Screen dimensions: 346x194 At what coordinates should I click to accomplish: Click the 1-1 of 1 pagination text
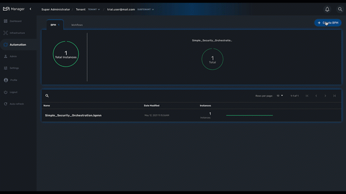(x=295, y=96)
